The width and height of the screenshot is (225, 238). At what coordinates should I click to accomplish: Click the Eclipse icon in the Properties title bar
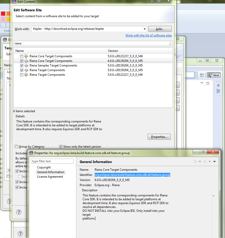[31, 153]
